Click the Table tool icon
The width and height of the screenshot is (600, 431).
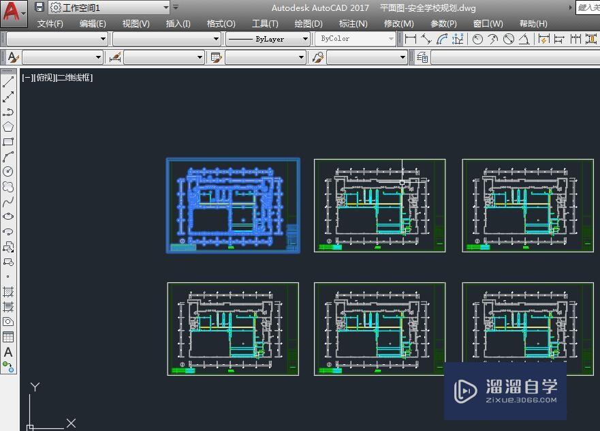[x=8, y=337]
